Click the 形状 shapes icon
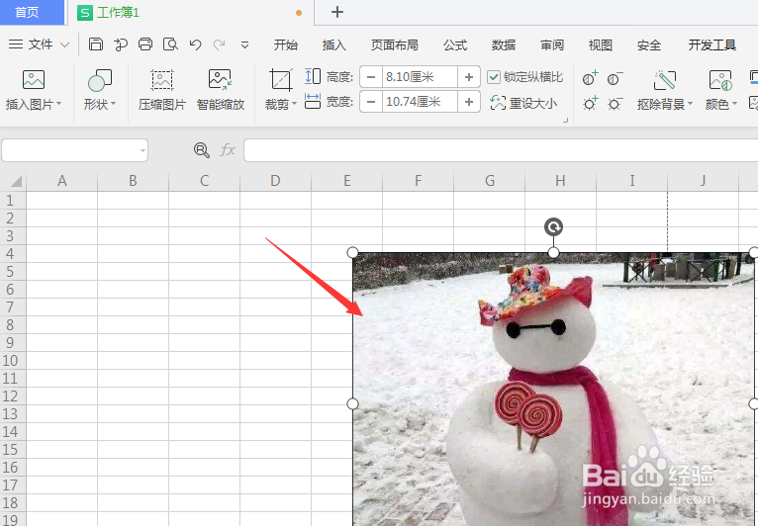This screenshot has height=526, width=758. [100, 80]
